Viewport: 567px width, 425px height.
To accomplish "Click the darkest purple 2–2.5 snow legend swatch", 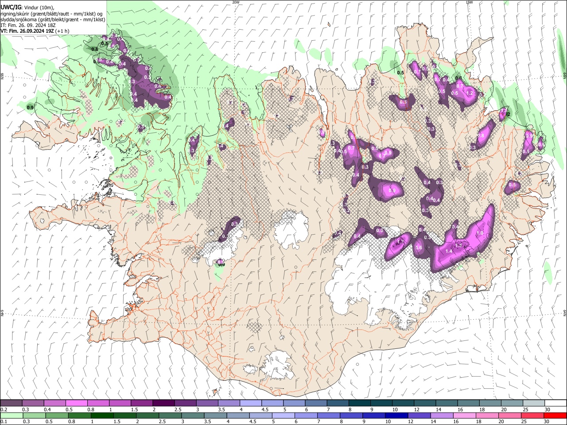I will coord(163,403).
